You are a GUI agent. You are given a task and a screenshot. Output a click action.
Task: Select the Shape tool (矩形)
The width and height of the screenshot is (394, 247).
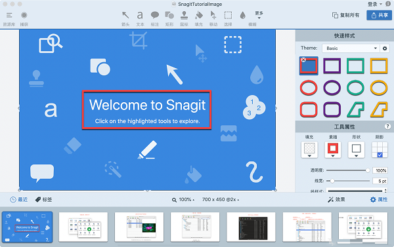point(169,15)
